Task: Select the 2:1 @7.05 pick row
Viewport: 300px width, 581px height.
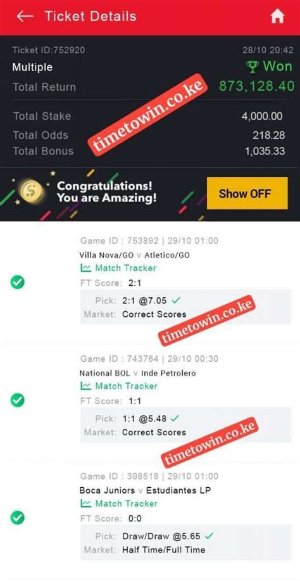Action: (x=185, y=300)
